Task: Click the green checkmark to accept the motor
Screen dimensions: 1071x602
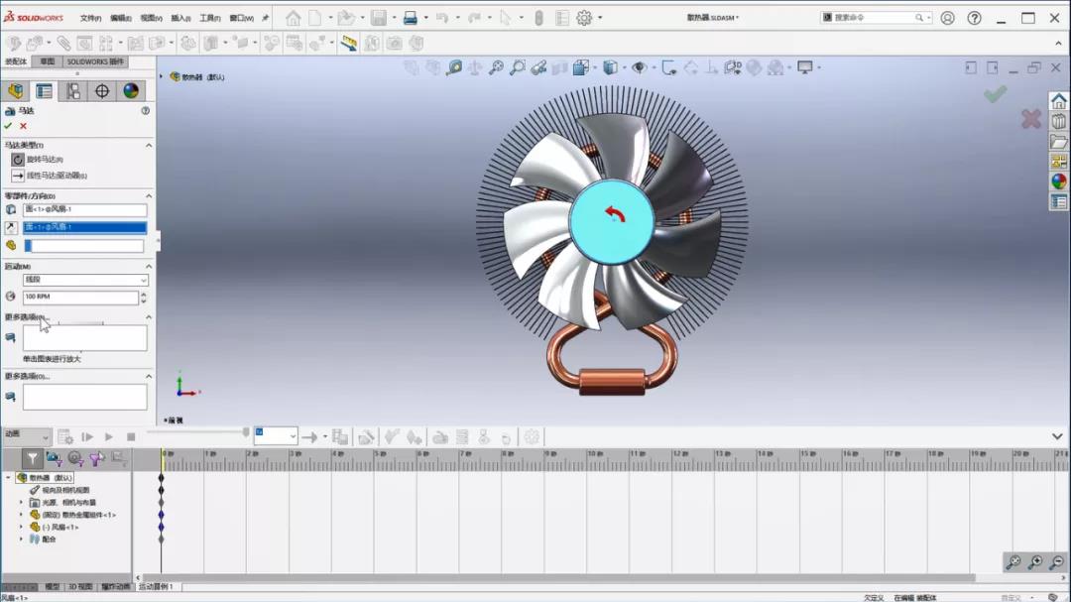Action: 9,126
